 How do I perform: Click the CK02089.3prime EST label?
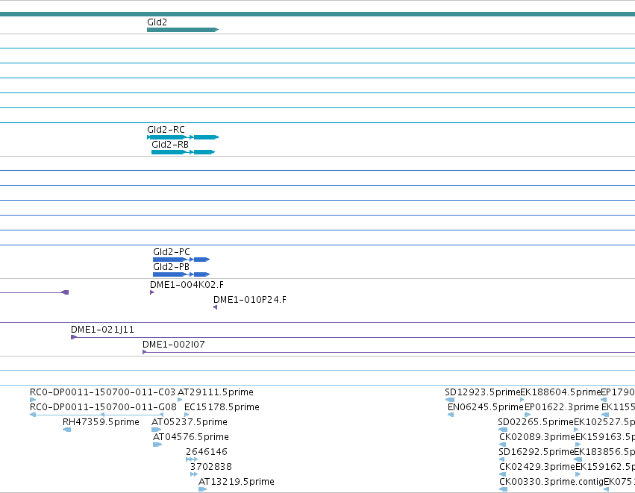point(537,437)
